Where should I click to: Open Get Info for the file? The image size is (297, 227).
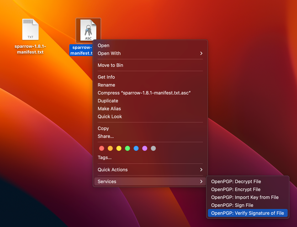(x=106, y=77)
